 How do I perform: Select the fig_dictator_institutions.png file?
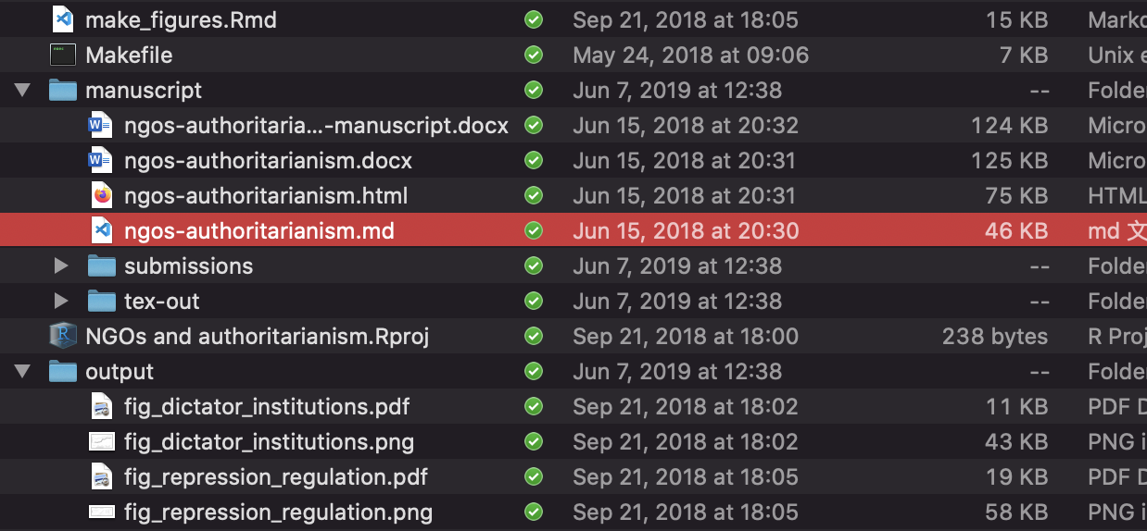click(x=269, y=441)
